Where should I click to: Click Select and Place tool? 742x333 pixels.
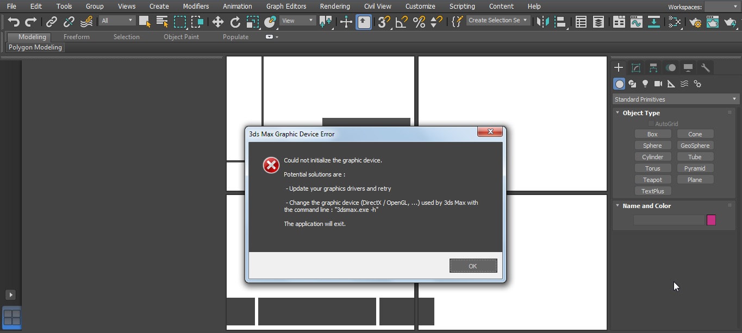pos(270,22)
